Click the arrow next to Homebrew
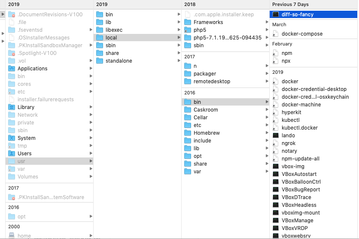The image size is (359, 239). [267, 133]
